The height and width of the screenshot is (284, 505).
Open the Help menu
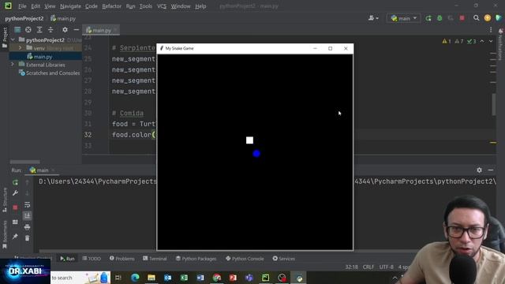[200, 6]
